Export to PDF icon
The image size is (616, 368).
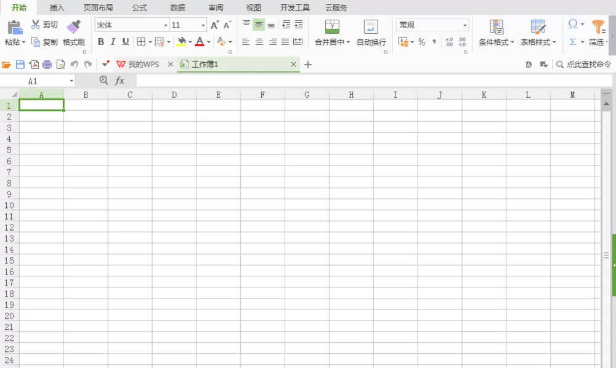(34, 65)
